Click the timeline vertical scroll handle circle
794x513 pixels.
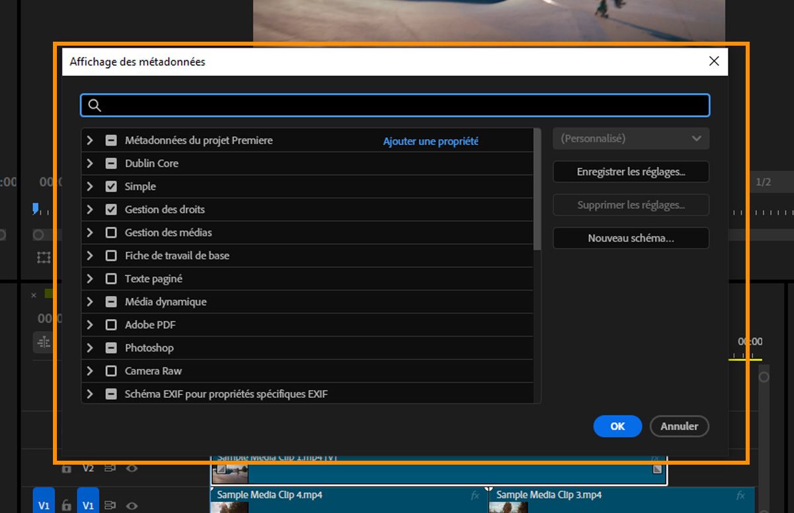[764, 377]
